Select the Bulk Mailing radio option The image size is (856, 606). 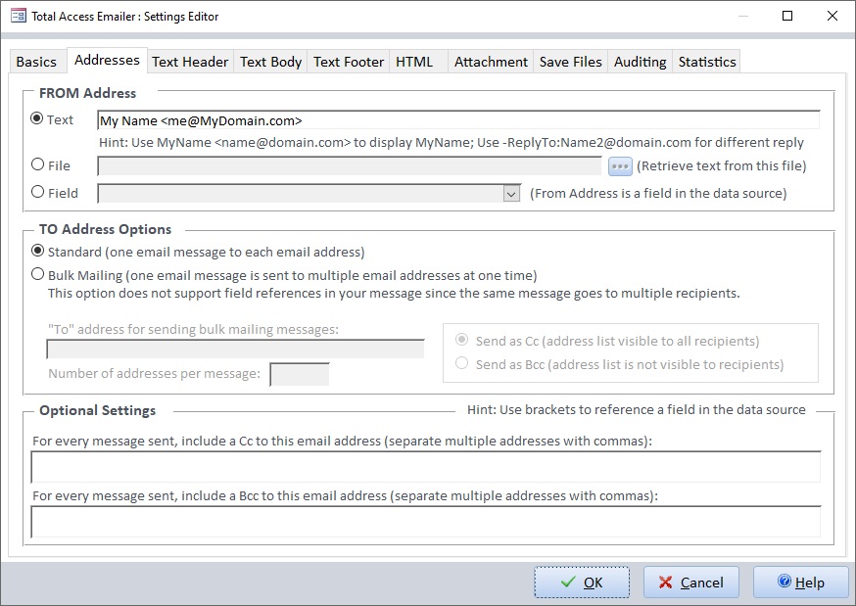click(37, 274)
